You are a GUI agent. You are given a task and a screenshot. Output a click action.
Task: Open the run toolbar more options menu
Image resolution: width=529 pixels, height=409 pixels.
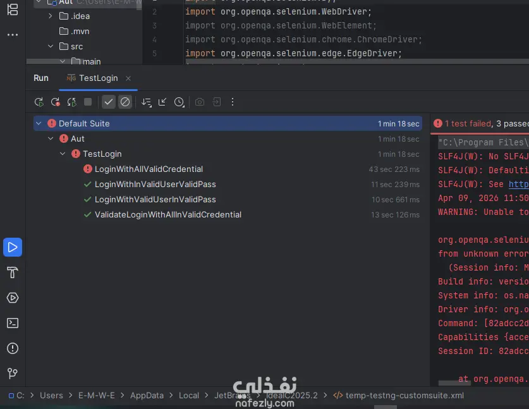(233, 102)
